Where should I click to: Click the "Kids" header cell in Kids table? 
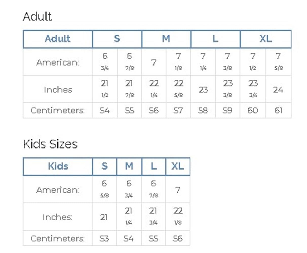[58, 166]
